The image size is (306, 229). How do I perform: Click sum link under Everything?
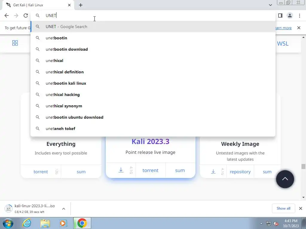tap(81, 172)
